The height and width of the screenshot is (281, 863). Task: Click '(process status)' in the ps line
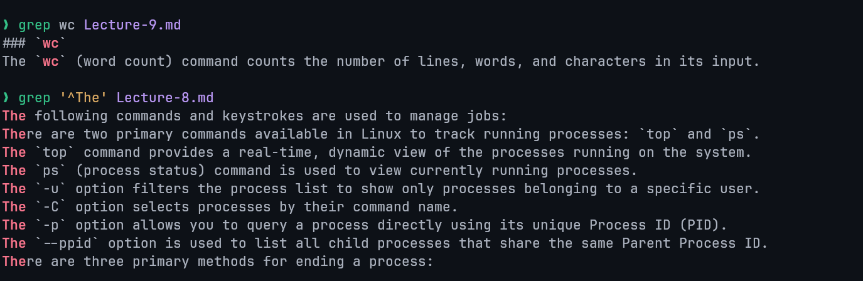[132, 171]
